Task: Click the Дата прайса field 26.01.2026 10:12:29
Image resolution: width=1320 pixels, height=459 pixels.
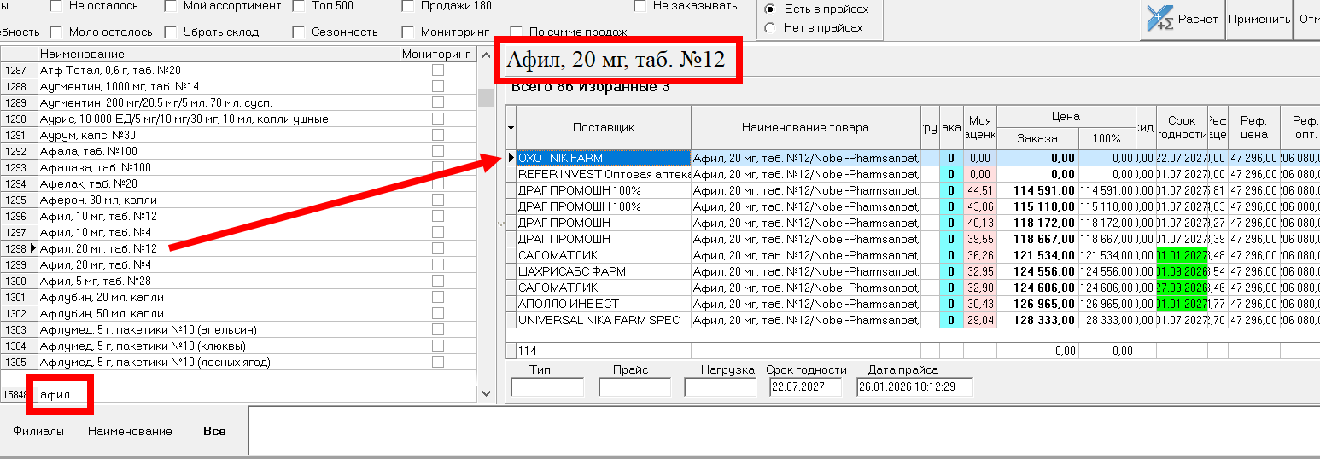Action: click(x=914, y=387)
